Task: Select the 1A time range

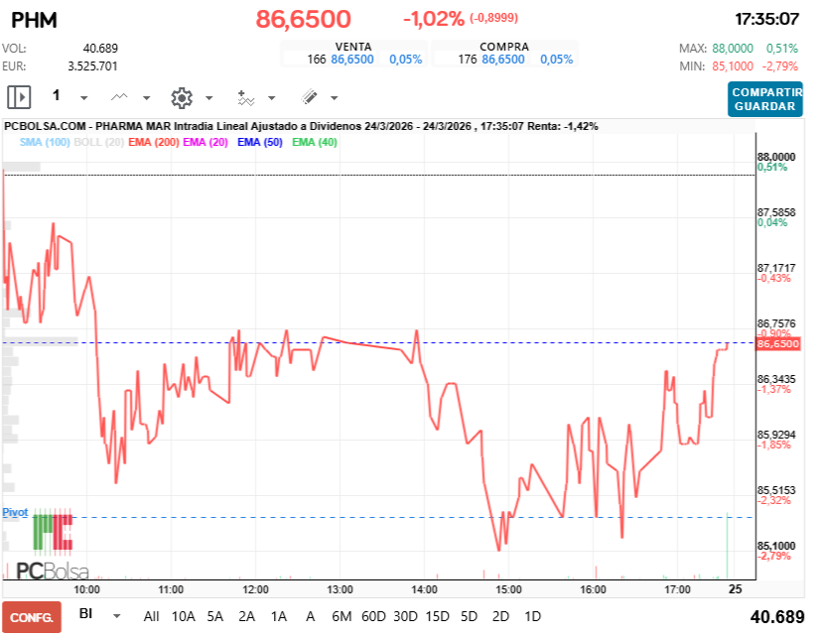Action: pyautogui.click(x=279, y=616)
